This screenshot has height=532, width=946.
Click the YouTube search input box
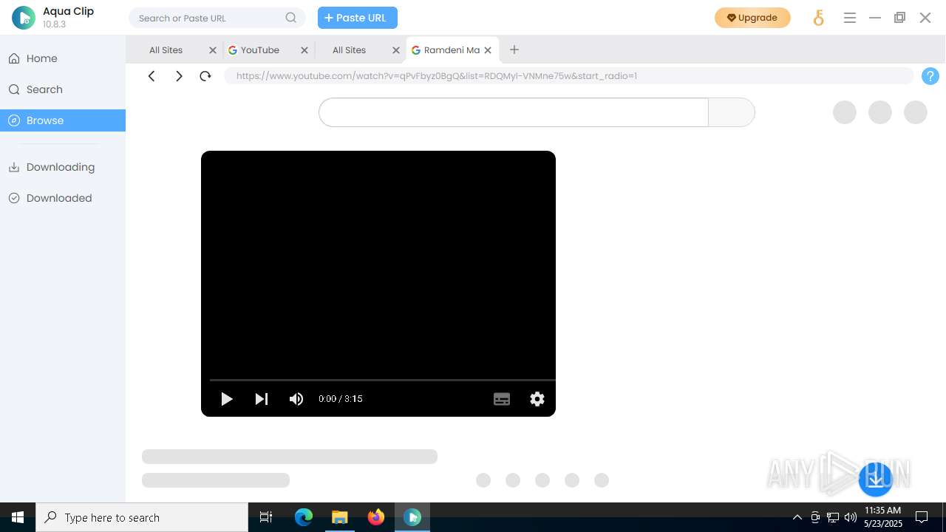tap(514, 112)
